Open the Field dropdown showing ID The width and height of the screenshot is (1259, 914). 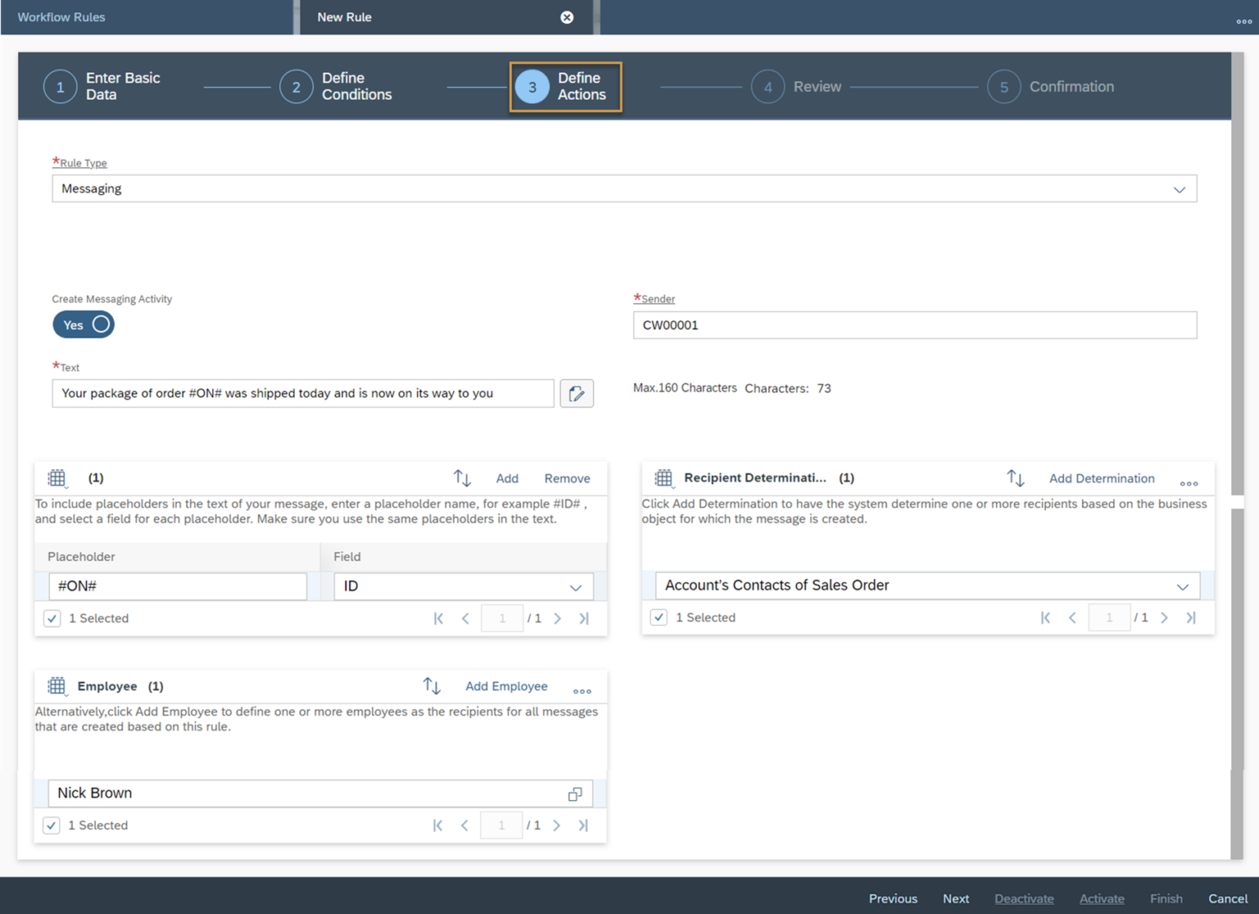pyautogui.click(x=574, y=586)
